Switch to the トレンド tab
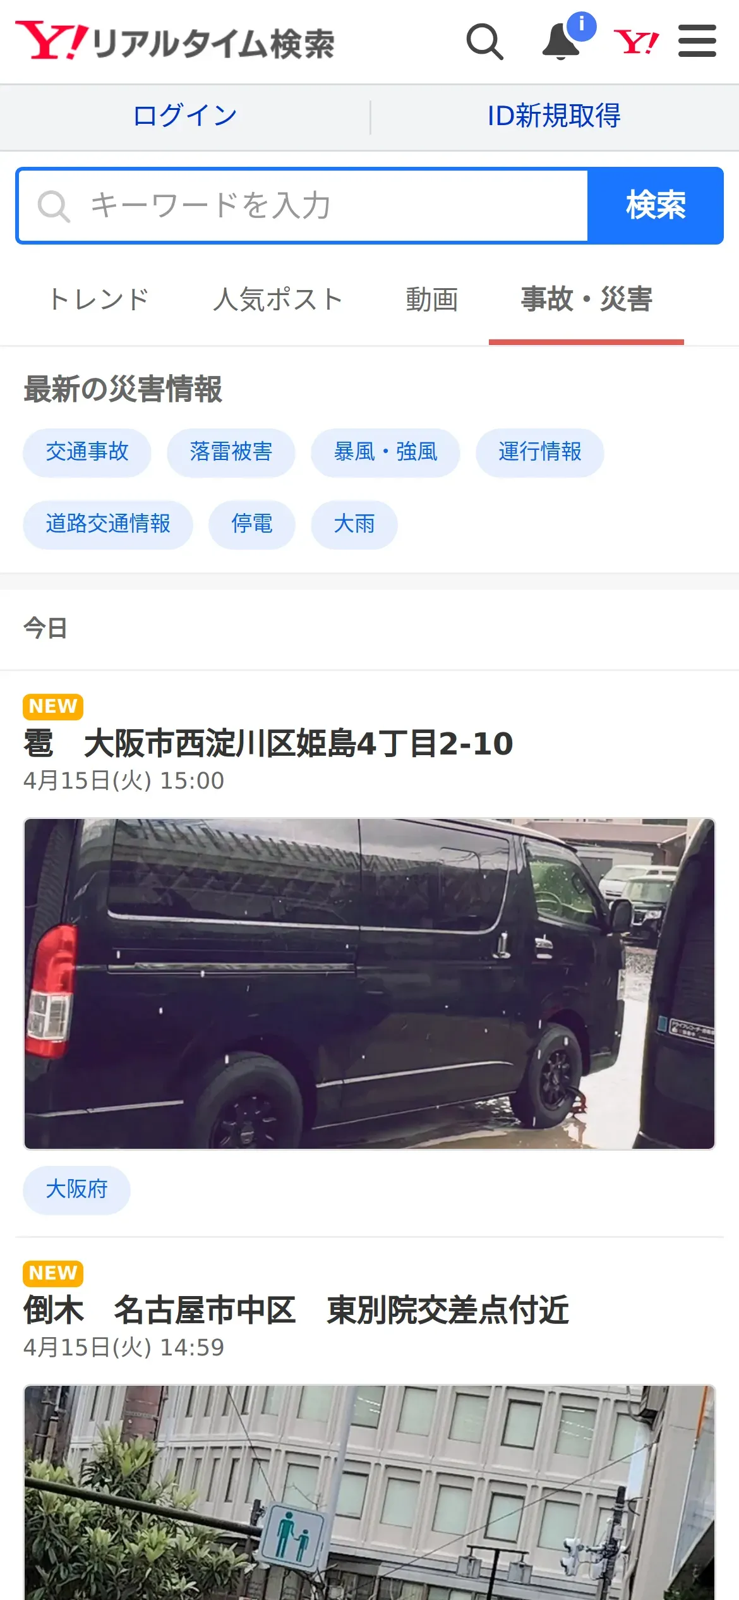 99,300
